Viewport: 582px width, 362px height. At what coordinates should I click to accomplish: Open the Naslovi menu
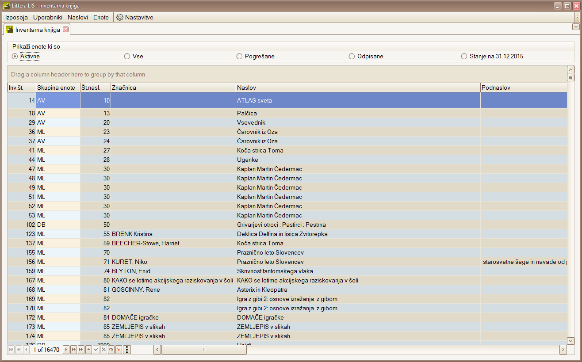[x=77, y=17]
